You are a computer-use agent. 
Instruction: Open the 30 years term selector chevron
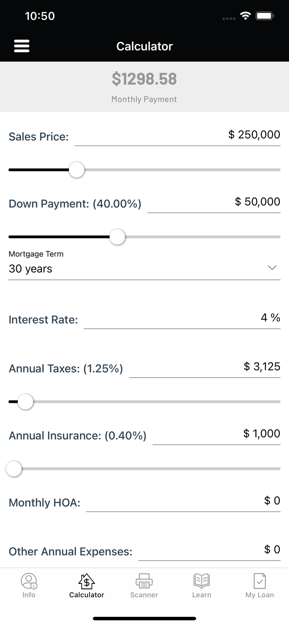(272, 268)
